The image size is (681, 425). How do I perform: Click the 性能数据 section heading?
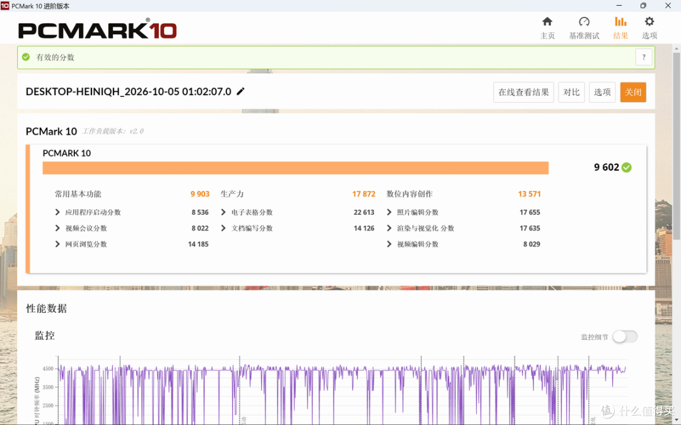point(47,309)
